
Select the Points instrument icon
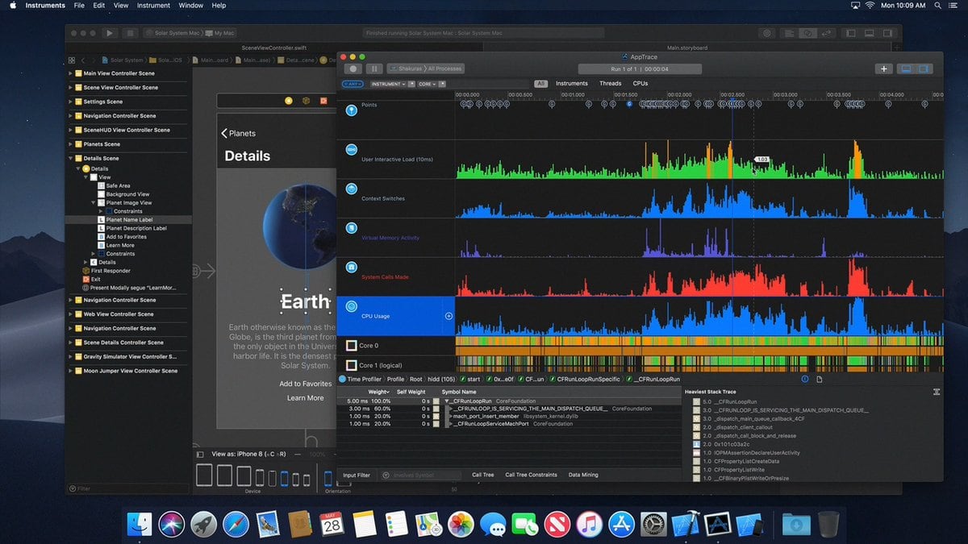[x=352, y=110]
